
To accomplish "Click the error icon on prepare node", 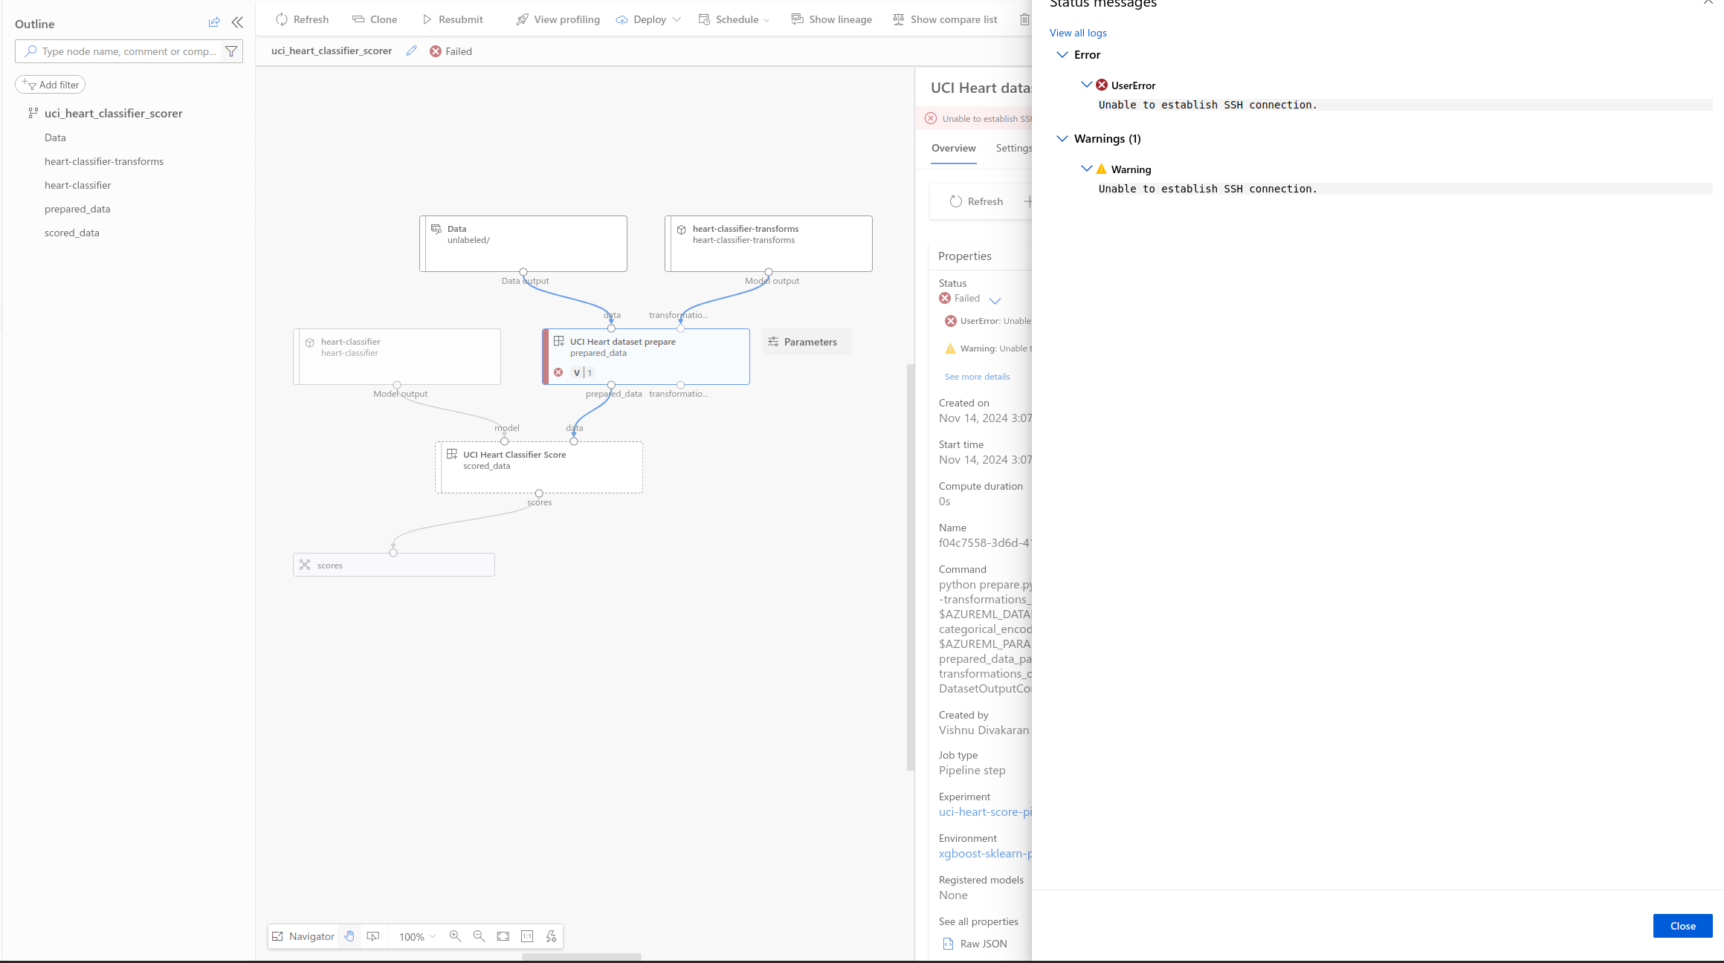I will 558,372.
